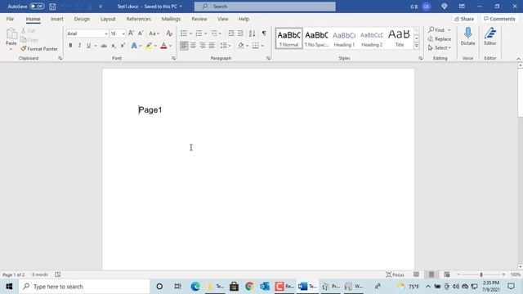The height and width of the screenshot is (294, 523).
Task: Click the Bullets list icon
Action: (184, 33)
